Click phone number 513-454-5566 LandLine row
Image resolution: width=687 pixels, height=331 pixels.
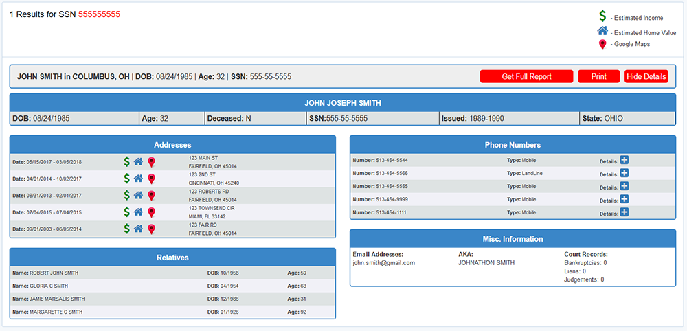pos(513,173)
